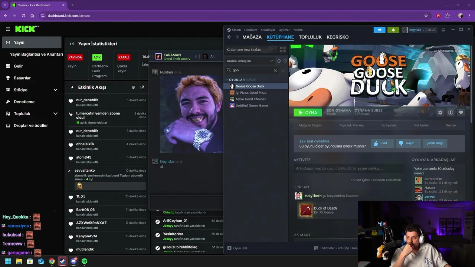Switch to MAĞAZA tab
The height and width of the screenshot is (267, 475).
point(252,37)
